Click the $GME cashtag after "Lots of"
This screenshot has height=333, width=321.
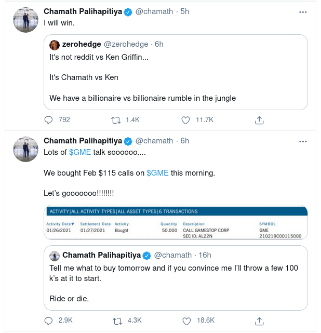[x=80, y=152]
